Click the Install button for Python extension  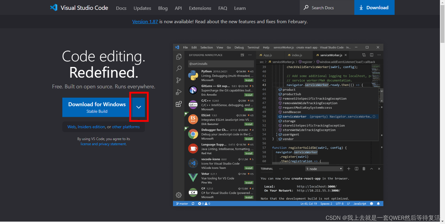(x=249, y=80)
